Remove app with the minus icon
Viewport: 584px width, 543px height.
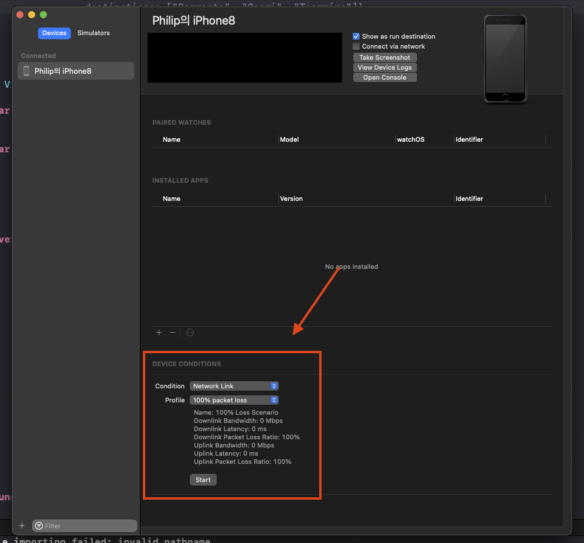pos(172,332)
